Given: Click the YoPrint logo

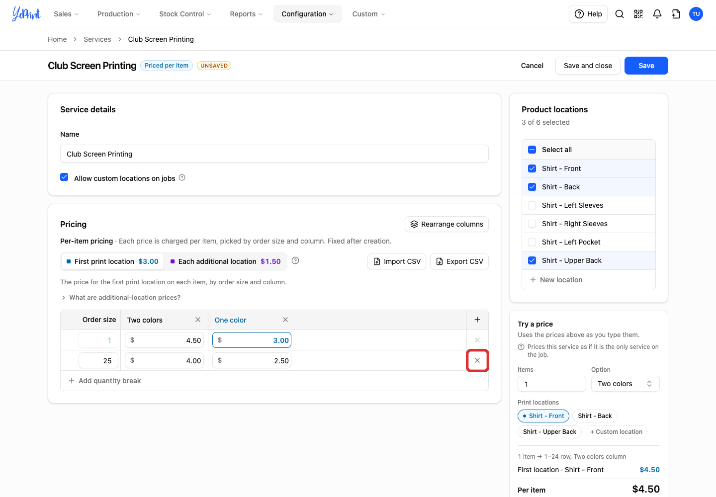Looking at the screenshot, I should (x=26, y=14).
